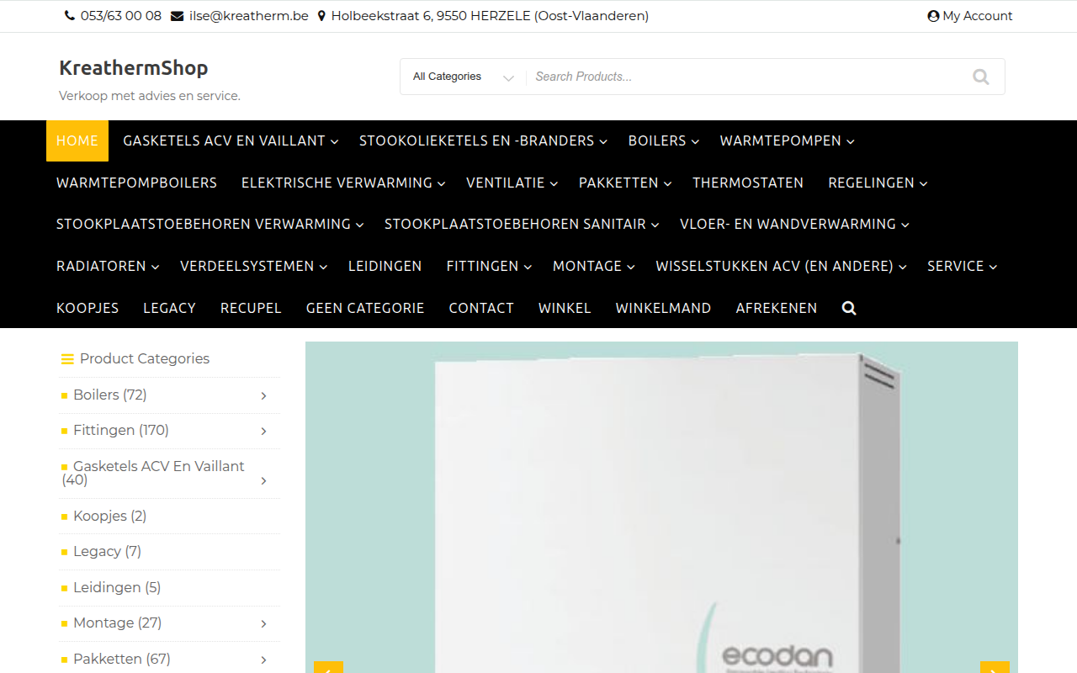Go to the previous slide in the slider

point(328,668)
